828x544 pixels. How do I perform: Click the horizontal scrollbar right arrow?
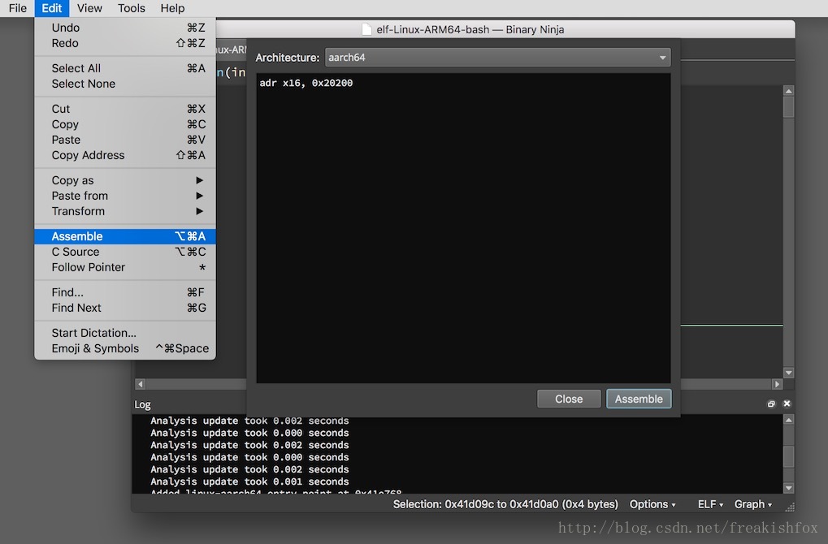tap(777, 384)
